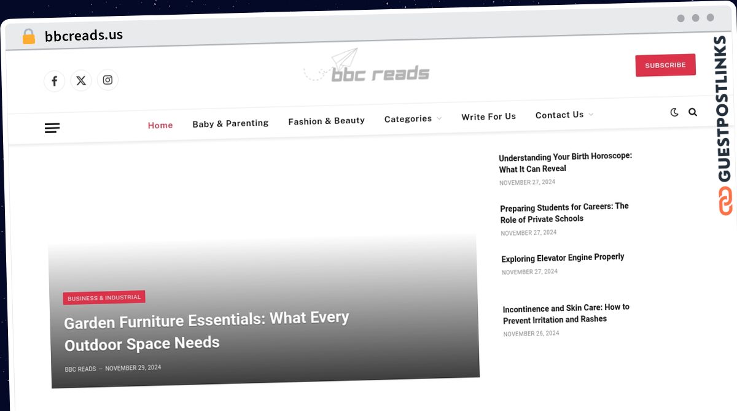Open the X (Twitter) social icon
The image size is (737, 411).
click(81, 80)
